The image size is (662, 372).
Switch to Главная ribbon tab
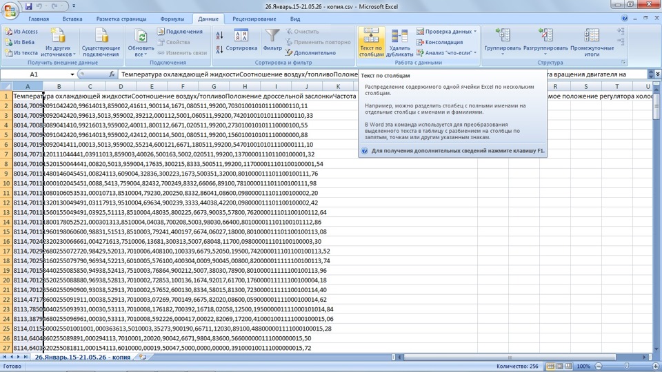(x=39, y=19)
